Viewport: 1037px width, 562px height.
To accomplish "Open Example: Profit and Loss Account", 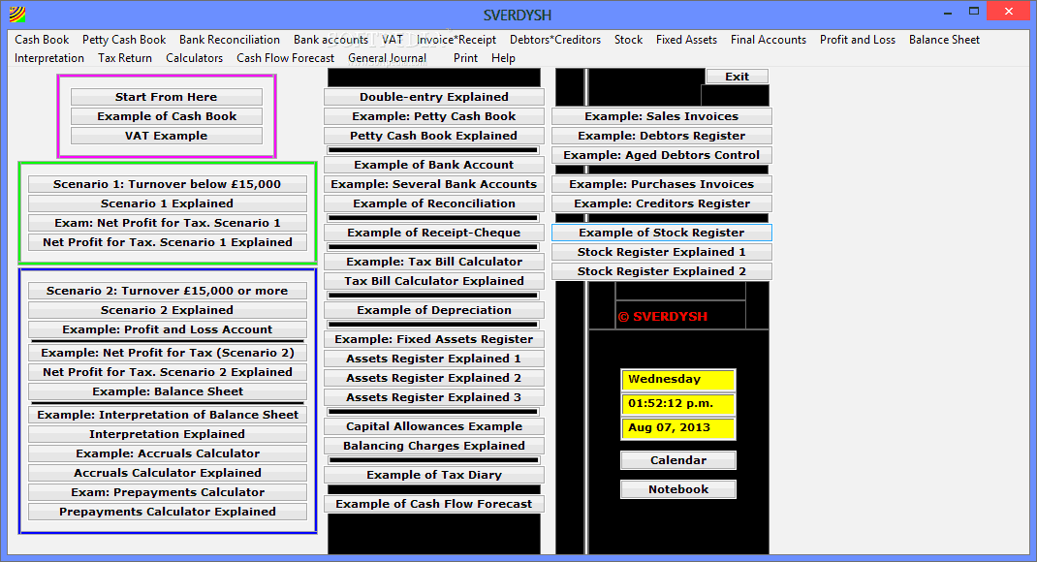I will click(x=168, y=329).
